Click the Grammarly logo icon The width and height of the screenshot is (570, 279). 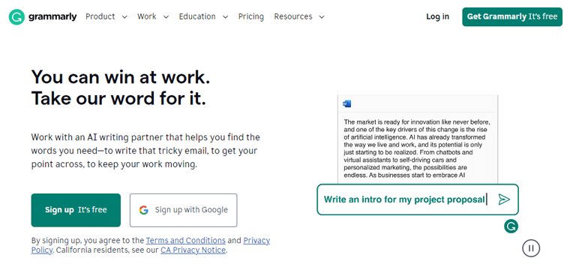pos(16,16)
